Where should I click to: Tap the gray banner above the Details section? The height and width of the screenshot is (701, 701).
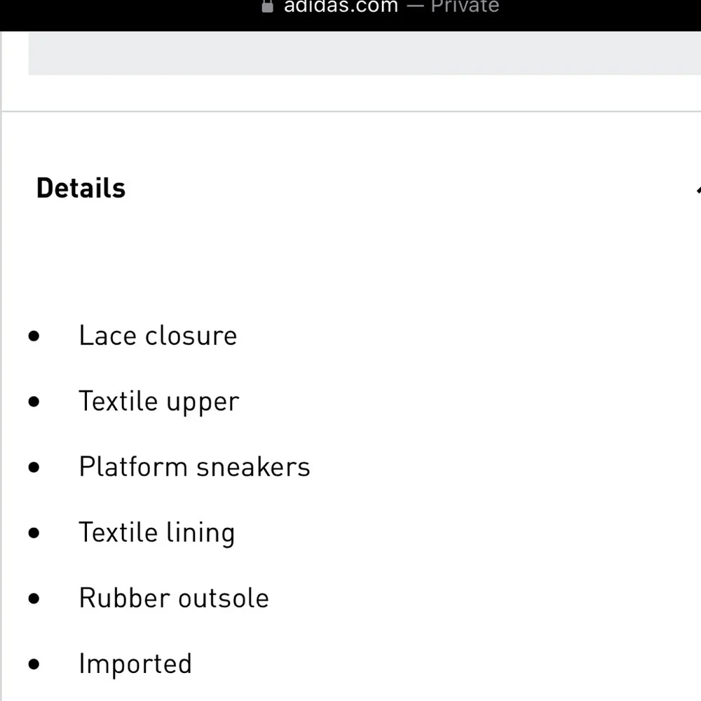click(365, 53)
